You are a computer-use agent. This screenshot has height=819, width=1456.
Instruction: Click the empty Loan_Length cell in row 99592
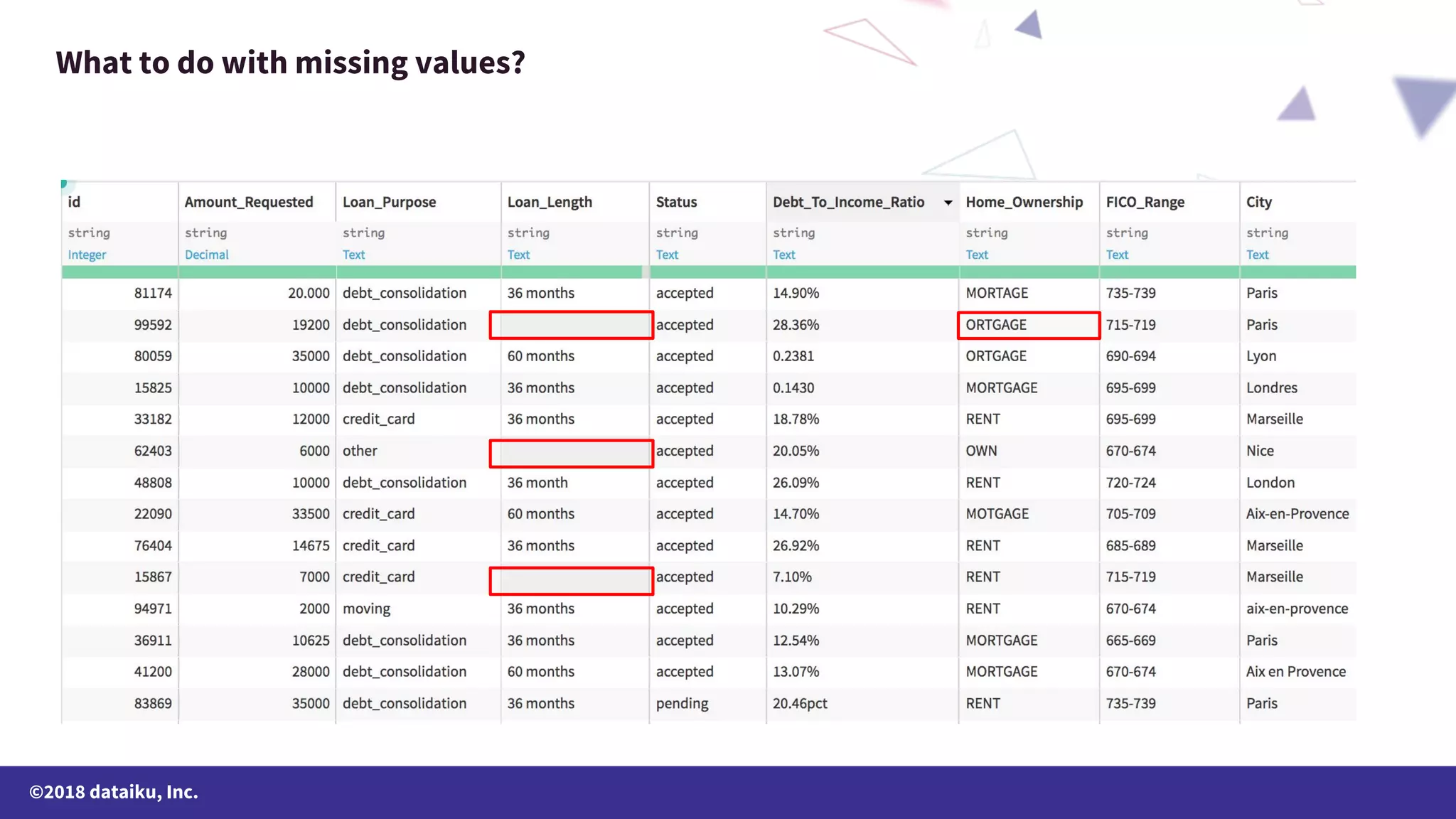(572, 325)
